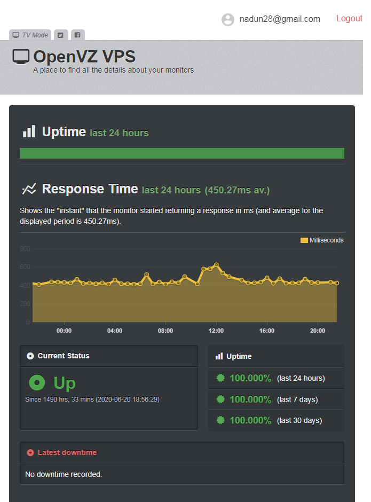Screen dimensions: 371x502
Task: Click the green badge for last 24 hours
Action: 220,378
